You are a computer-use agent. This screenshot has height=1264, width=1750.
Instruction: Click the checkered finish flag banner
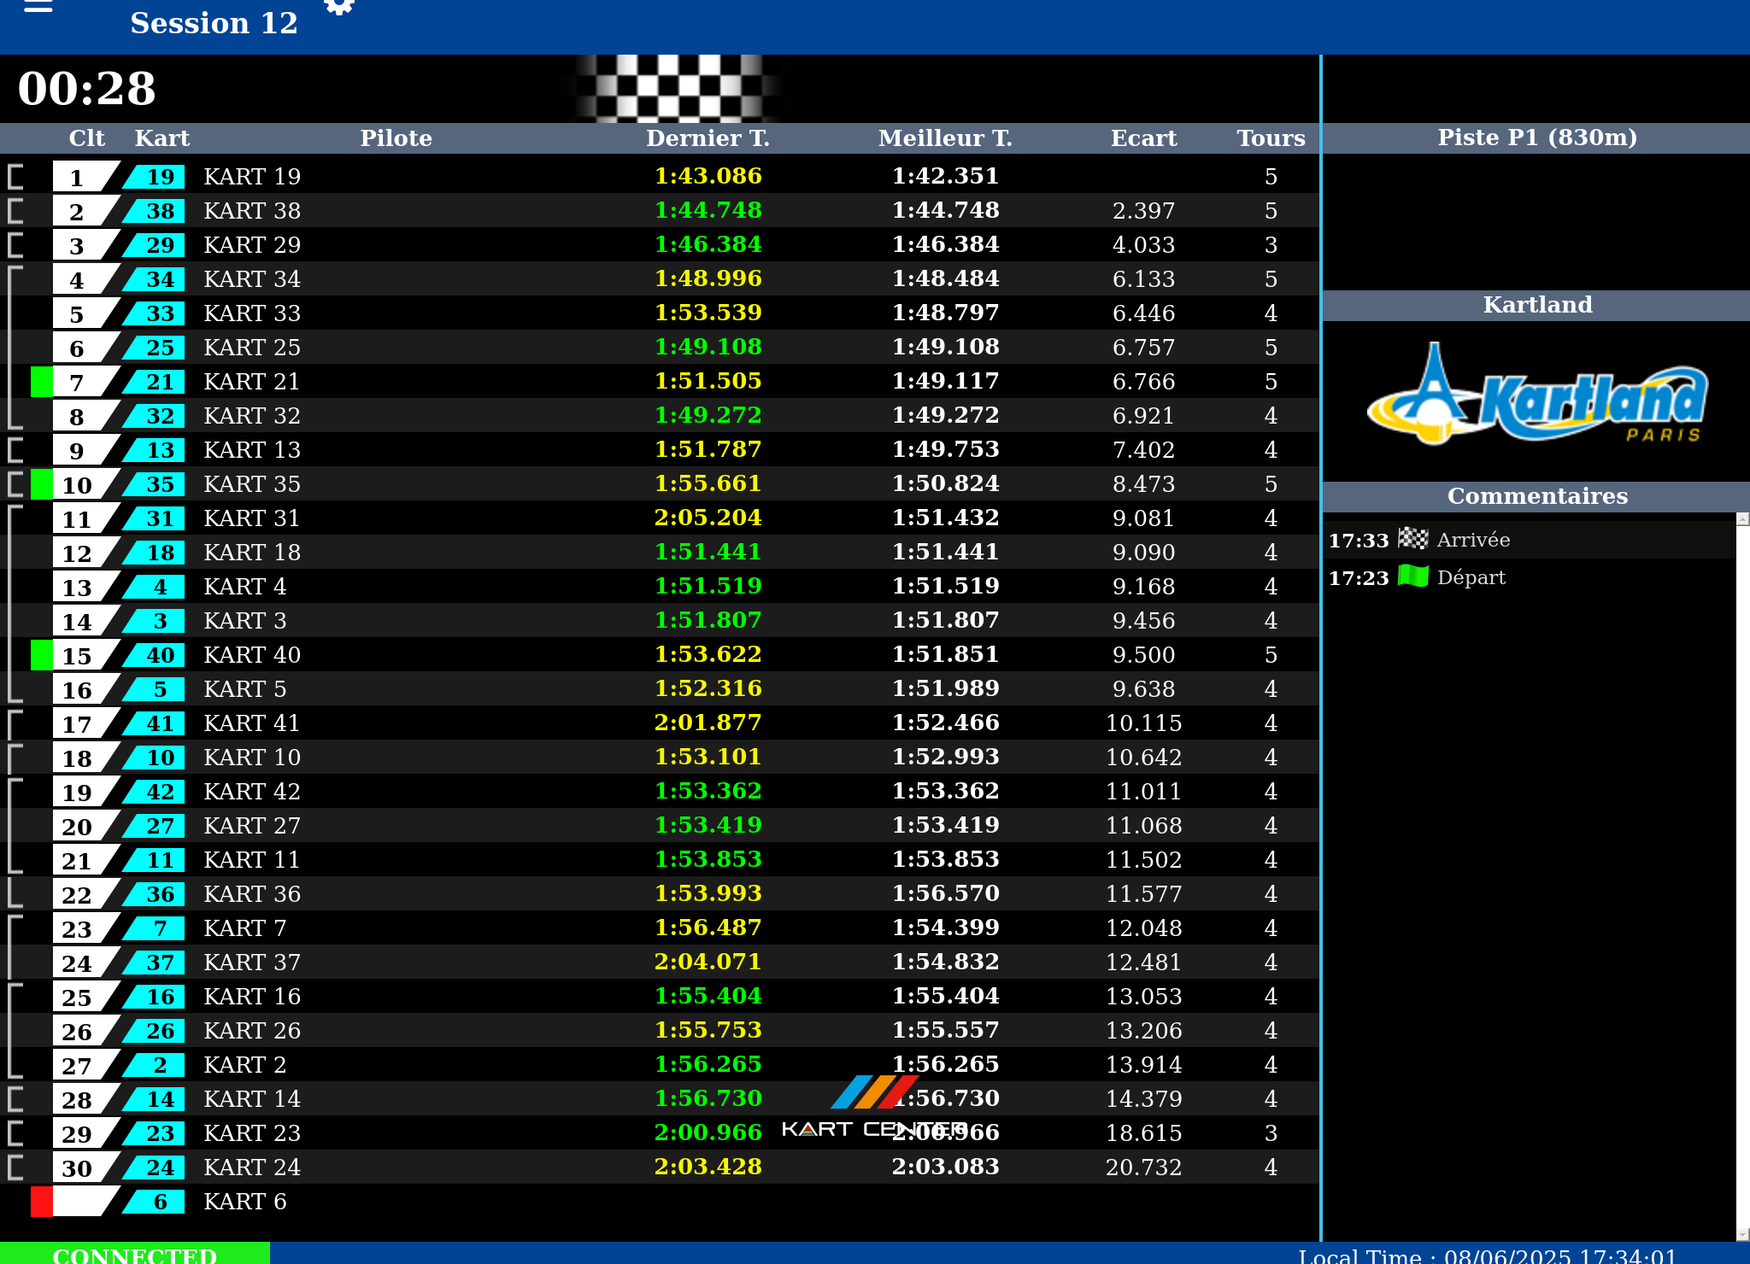[x=675, y=88]
